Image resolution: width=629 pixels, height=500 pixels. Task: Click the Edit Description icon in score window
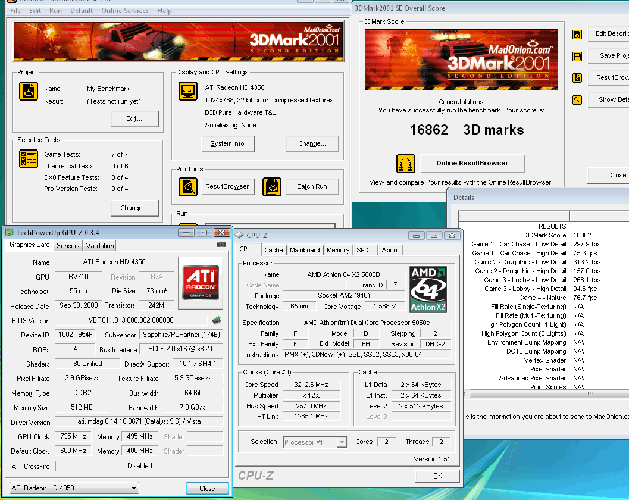pos(577,35)
